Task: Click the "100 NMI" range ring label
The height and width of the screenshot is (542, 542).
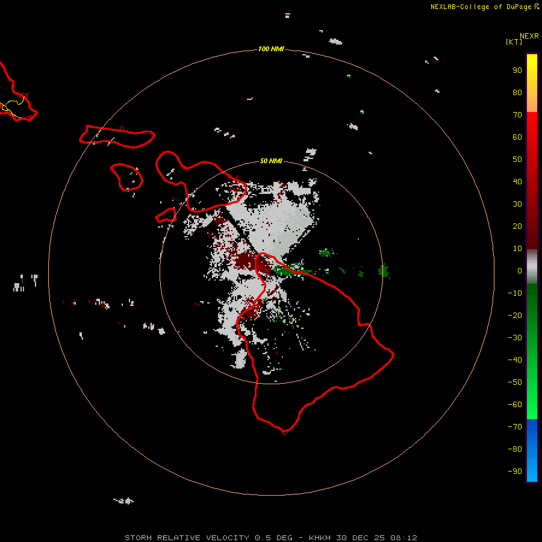Action: click(x=271, y=49)
